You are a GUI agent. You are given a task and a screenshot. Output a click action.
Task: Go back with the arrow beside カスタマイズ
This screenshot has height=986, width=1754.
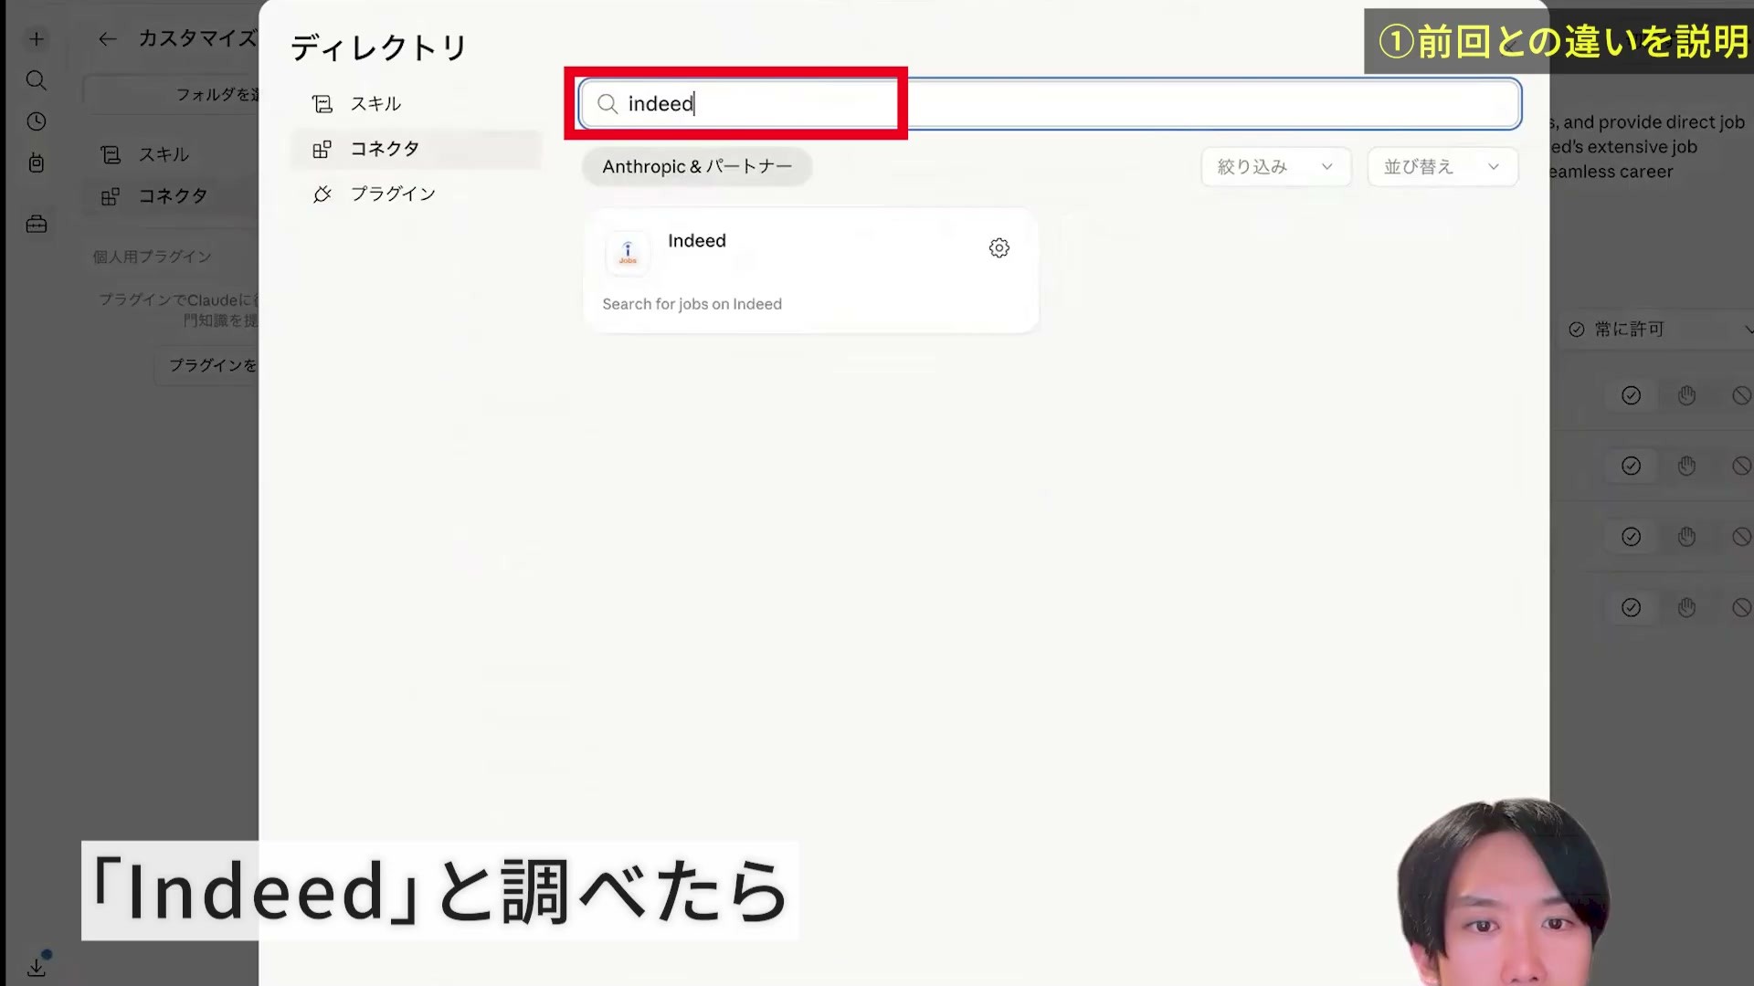click(108, 38)
